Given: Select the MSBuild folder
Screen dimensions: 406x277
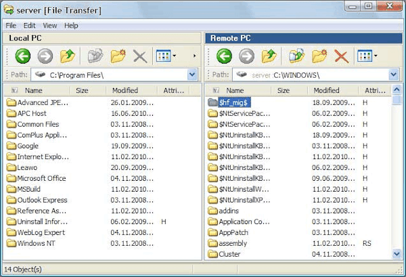Looking at the screenshot, I should 28,189.
